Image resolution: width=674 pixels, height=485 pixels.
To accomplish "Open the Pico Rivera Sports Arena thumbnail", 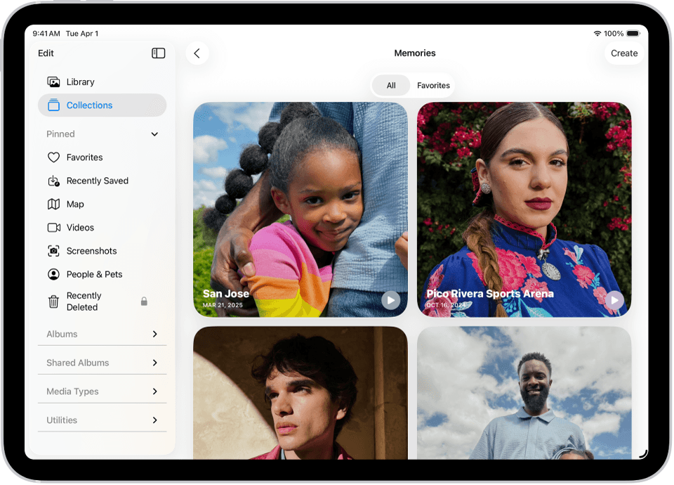I will [524, 209].
